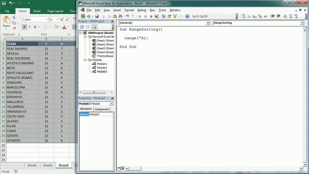309x174 pixels.
Task: Select ThisWorkbook in the project tree
Action: [105, 56]
